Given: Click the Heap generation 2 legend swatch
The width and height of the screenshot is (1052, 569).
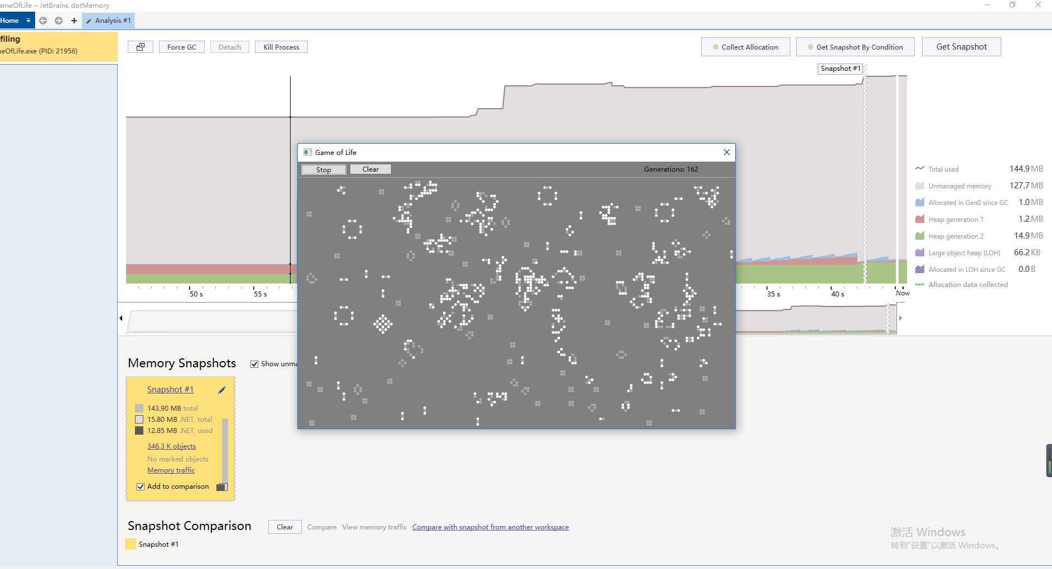Looking at the screenshot, I should [x=920, y=236].
